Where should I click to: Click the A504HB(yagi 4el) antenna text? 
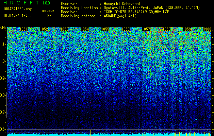tap(120, 16)
